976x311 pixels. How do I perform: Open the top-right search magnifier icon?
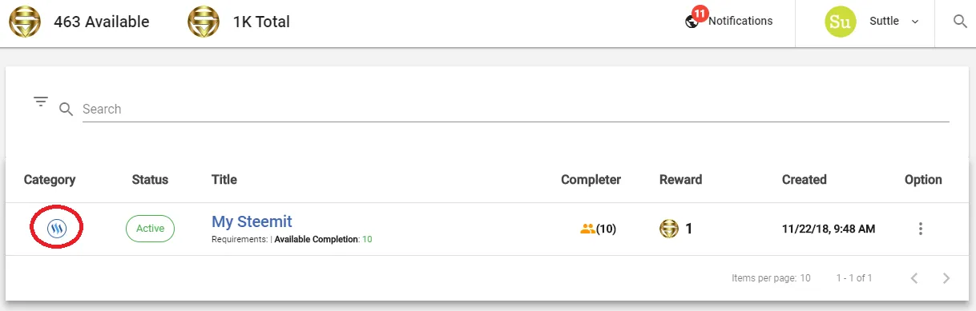pos(960,22)
